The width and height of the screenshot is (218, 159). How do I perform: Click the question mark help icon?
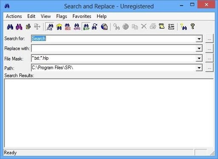(x=192, y=26)
